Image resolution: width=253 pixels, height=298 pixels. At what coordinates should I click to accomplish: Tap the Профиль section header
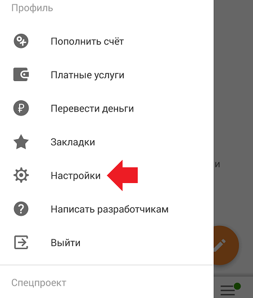[x=32, y=8]
